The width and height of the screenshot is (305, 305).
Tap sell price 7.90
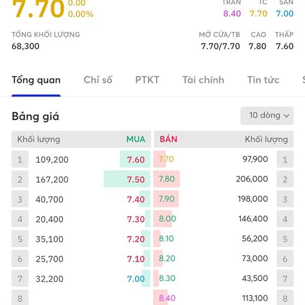[x=167, y=199]
